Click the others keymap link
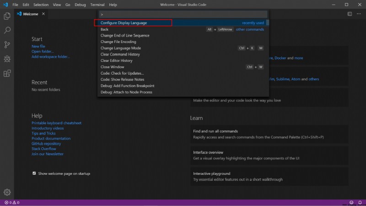Image resolution: width=366 pixels, height=206 pixels. 314,79
